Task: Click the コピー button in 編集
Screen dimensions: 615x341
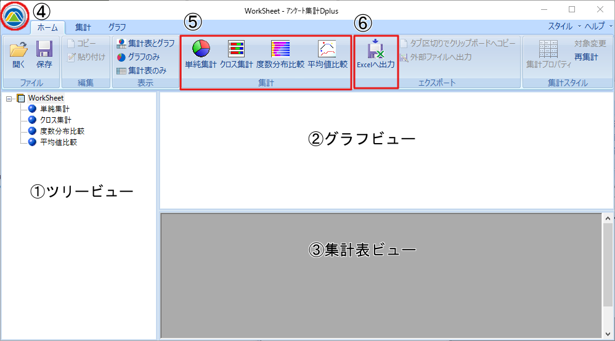Action: 82,43
